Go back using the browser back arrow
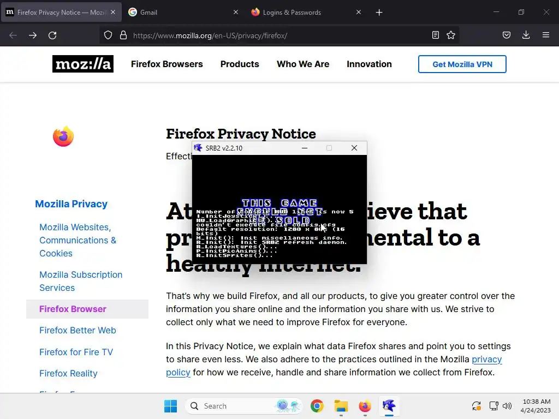The width and height of the screenshot is (559, 419). (x=13, y=35)
